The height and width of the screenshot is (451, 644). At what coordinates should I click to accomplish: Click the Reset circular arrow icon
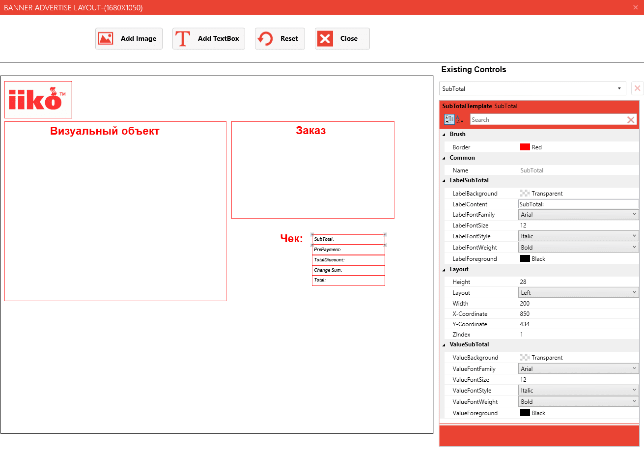(265, 38)
